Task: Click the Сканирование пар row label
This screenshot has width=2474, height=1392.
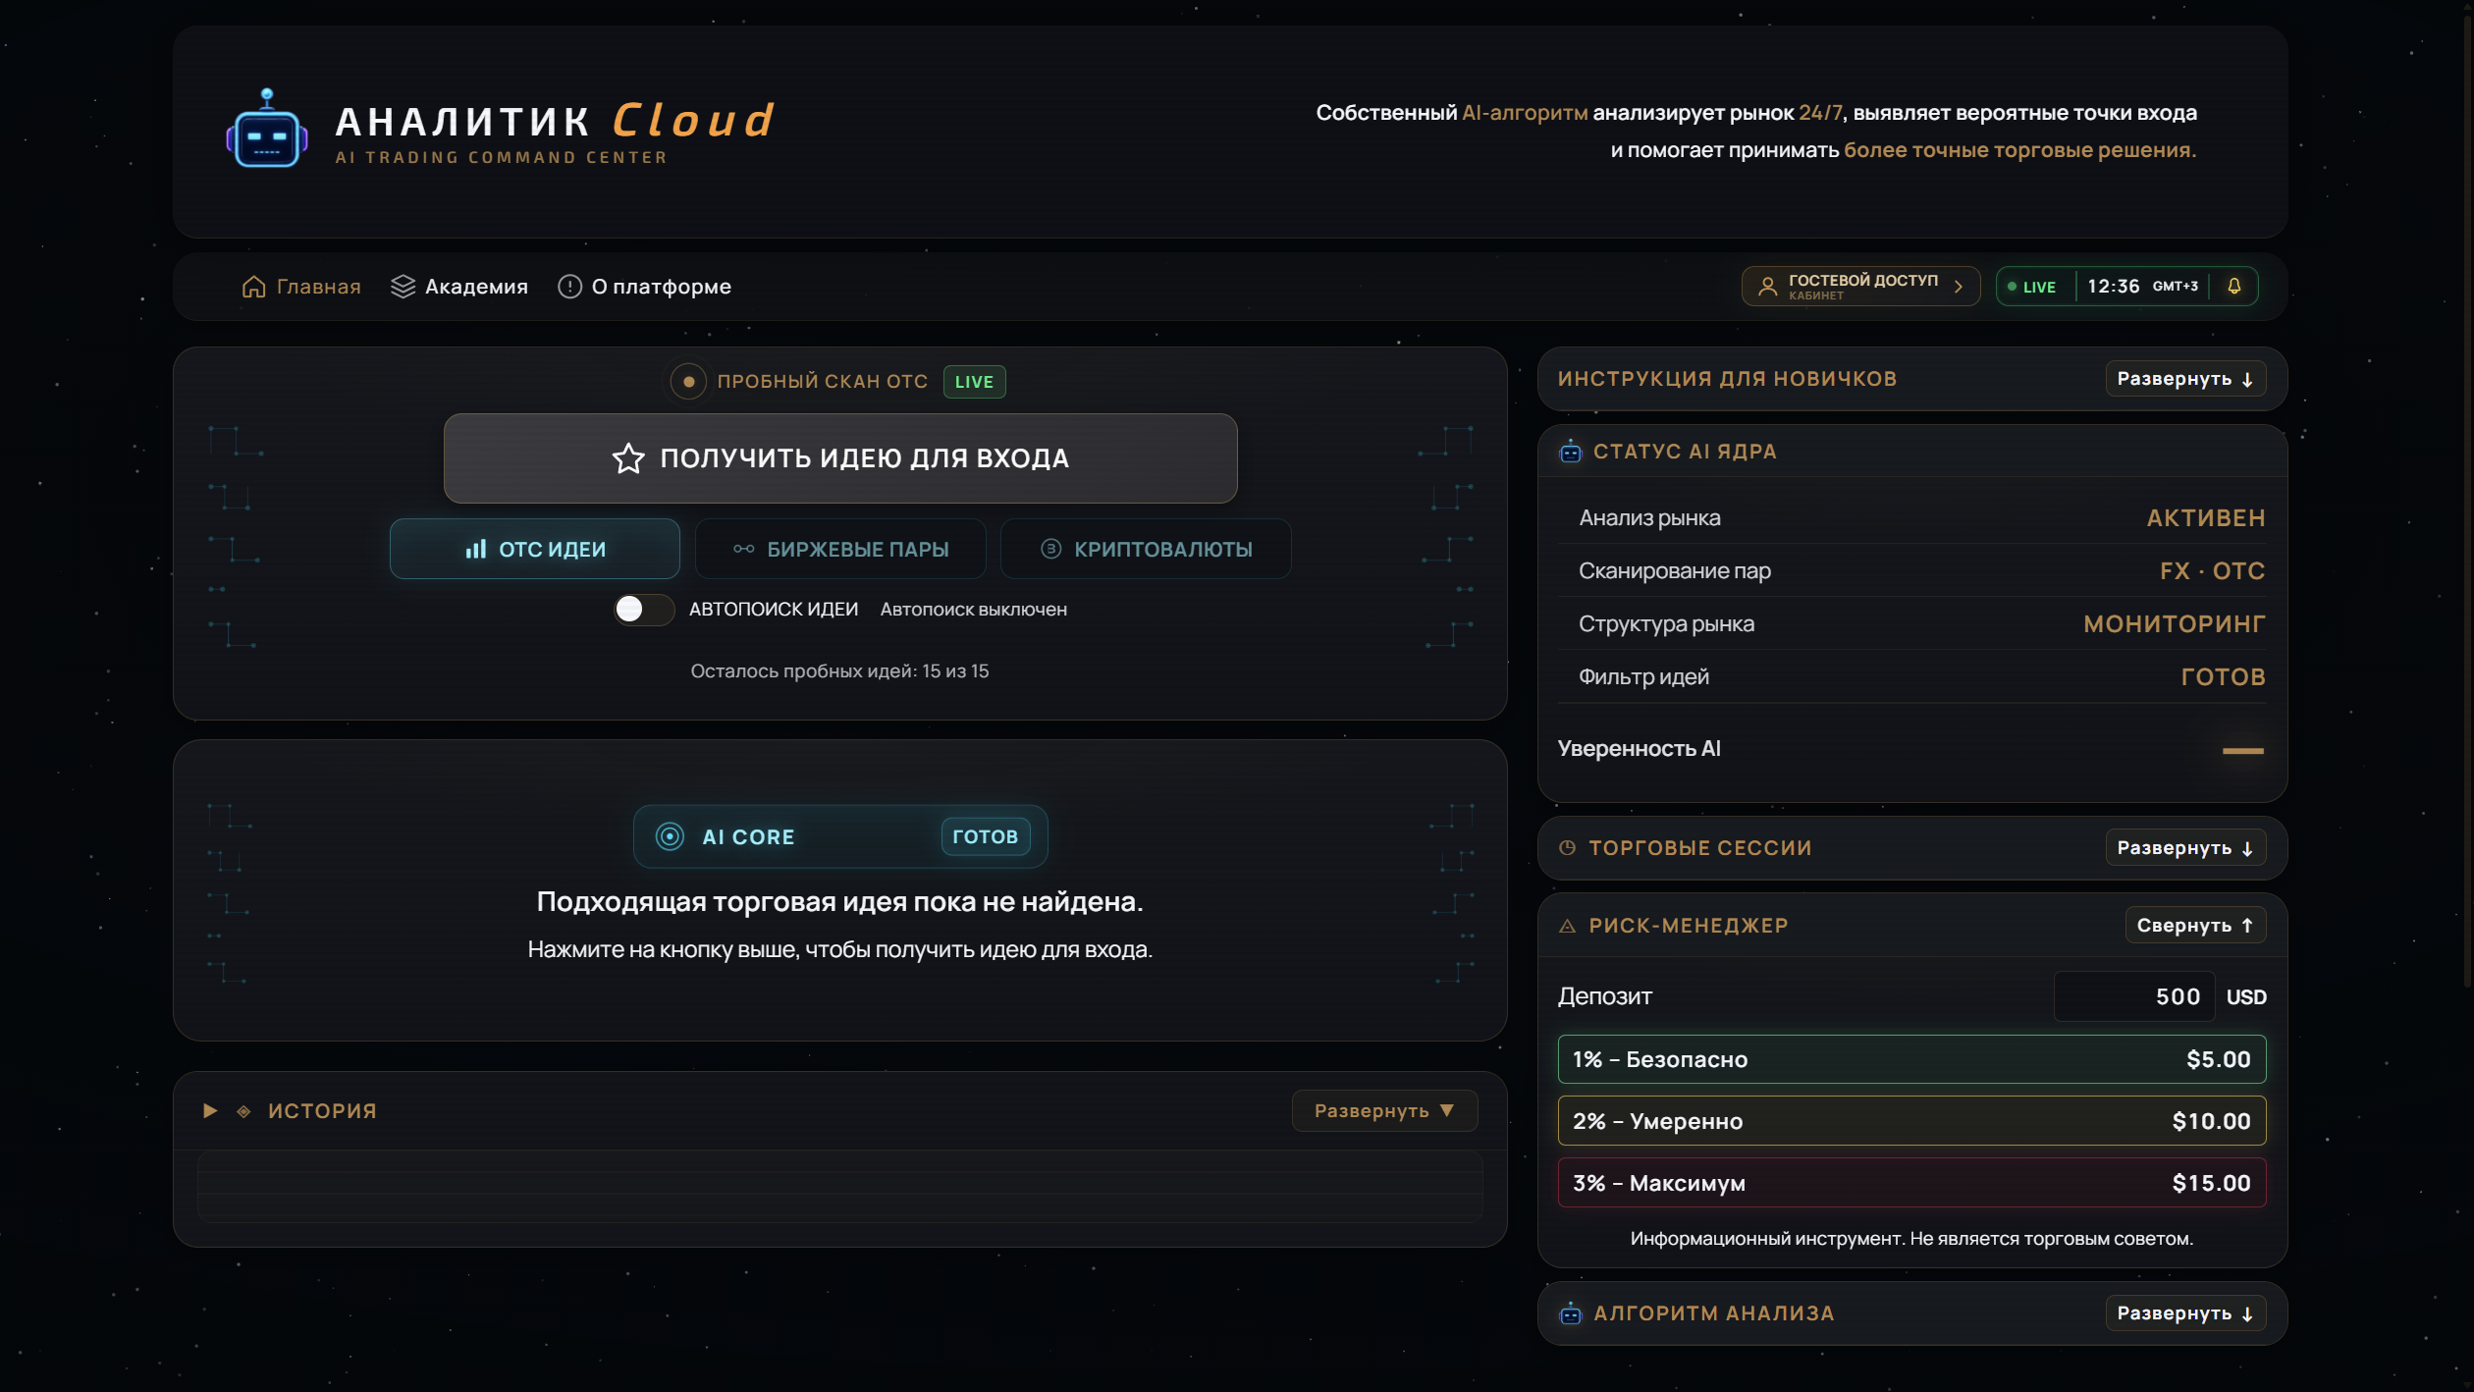Action: [1675, 571]
